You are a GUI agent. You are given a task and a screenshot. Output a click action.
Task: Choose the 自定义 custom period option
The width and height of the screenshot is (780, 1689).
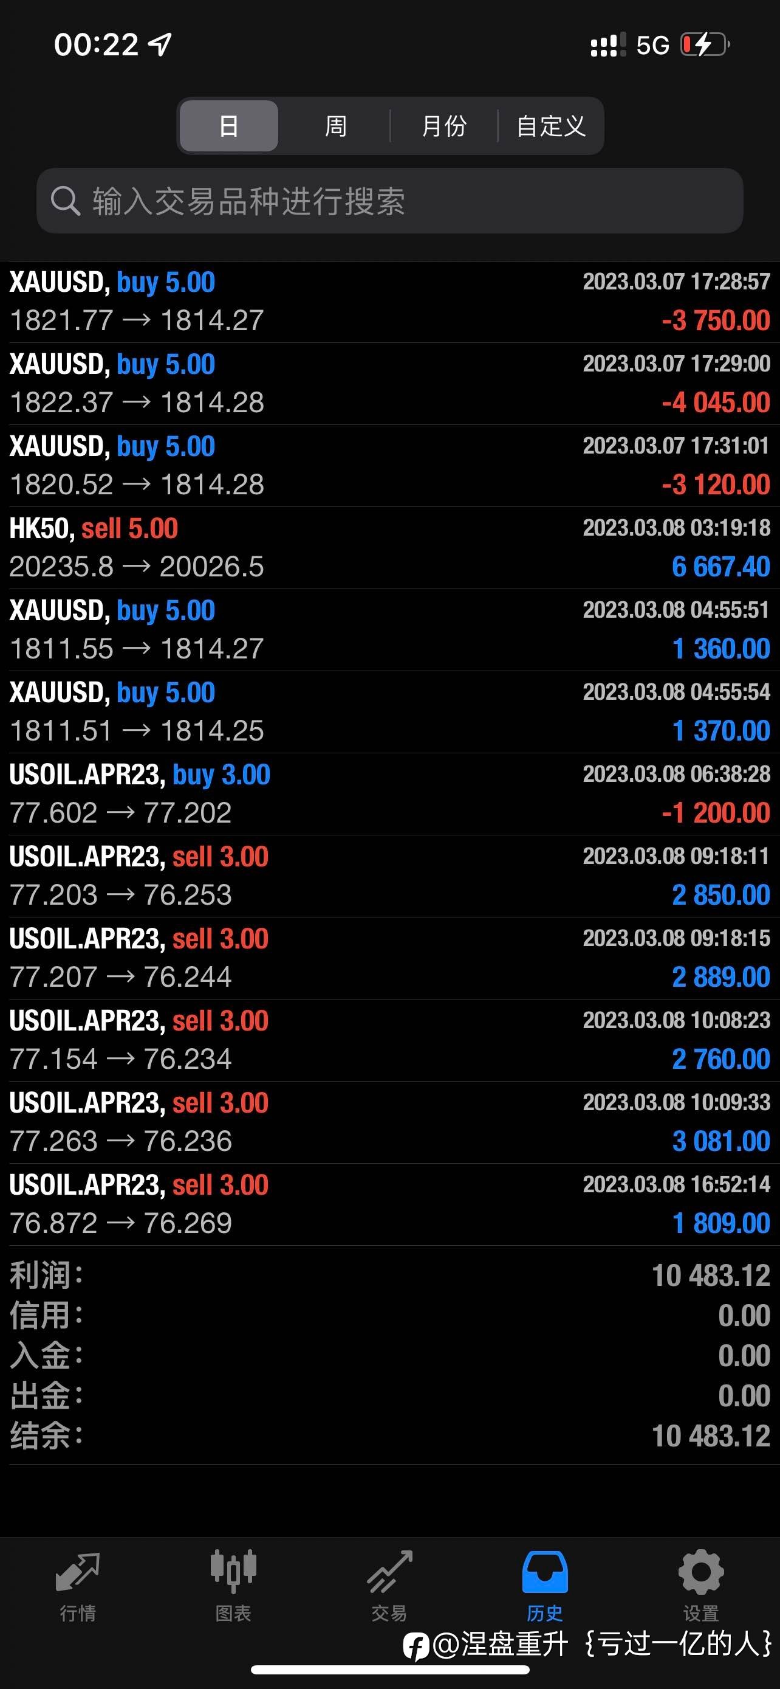tap(551, 126)
